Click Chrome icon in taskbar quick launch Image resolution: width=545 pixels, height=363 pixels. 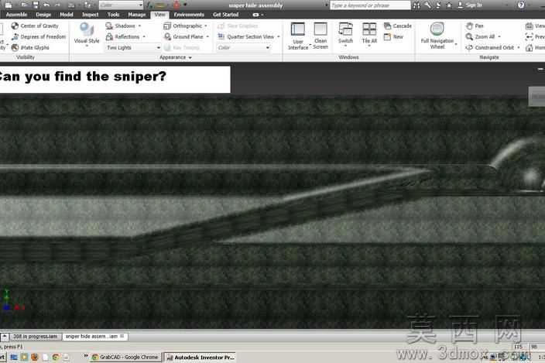[56, 357]
